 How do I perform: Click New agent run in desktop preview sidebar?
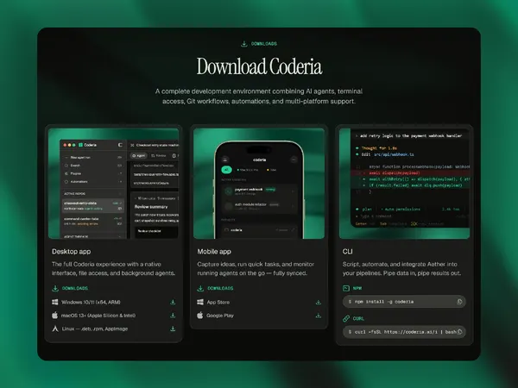(93, 158)
